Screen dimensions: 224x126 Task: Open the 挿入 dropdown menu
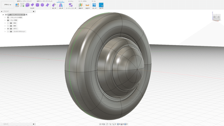94,8
